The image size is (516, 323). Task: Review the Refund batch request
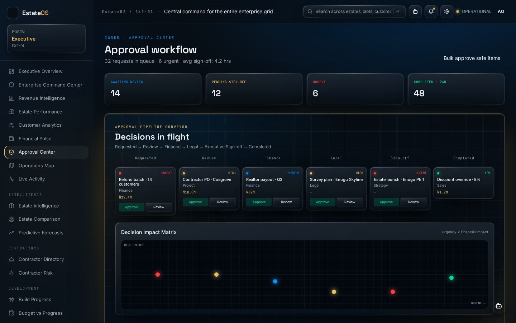pos(159,207)
